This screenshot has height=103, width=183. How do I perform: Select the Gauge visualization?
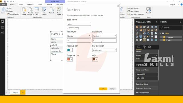[x=148, y=37]
